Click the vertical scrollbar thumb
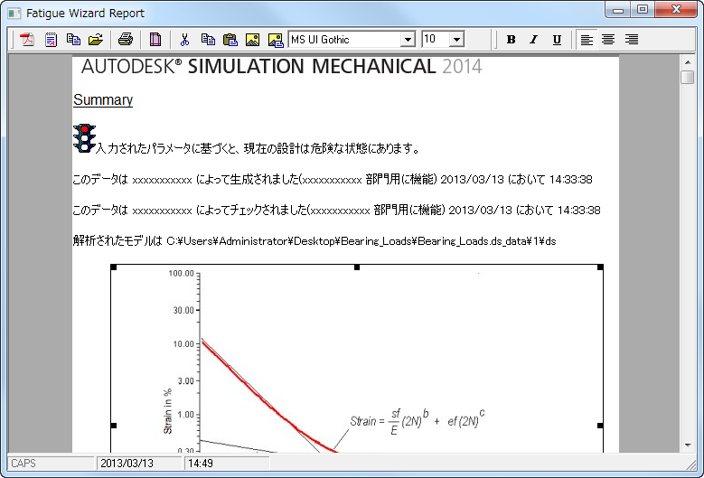This screenshot has width=704, height=478. click(688, 77)
